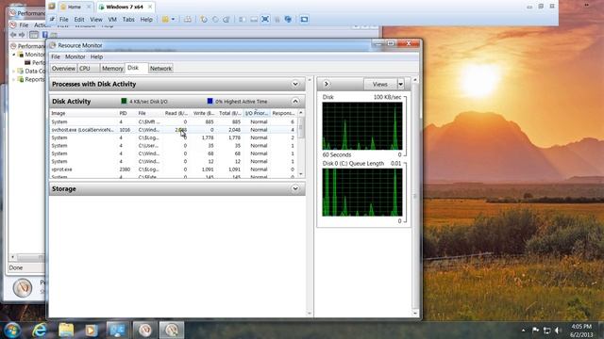The height and width of the screenshot is (339, 604).
Task: Open the VMware Edit menu
Action: click(79, 19)
